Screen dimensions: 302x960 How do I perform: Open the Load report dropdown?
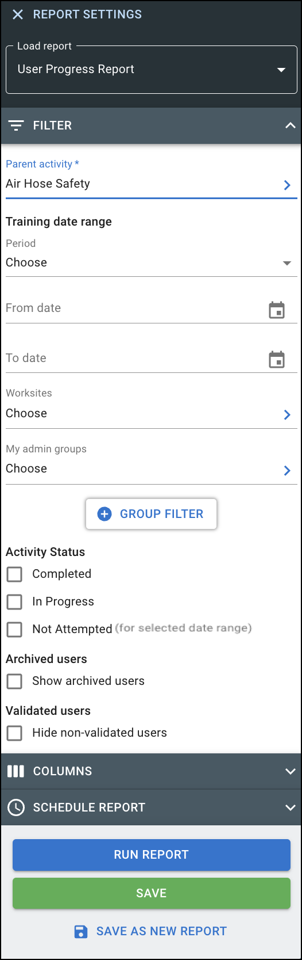click(x=152, y=70)
